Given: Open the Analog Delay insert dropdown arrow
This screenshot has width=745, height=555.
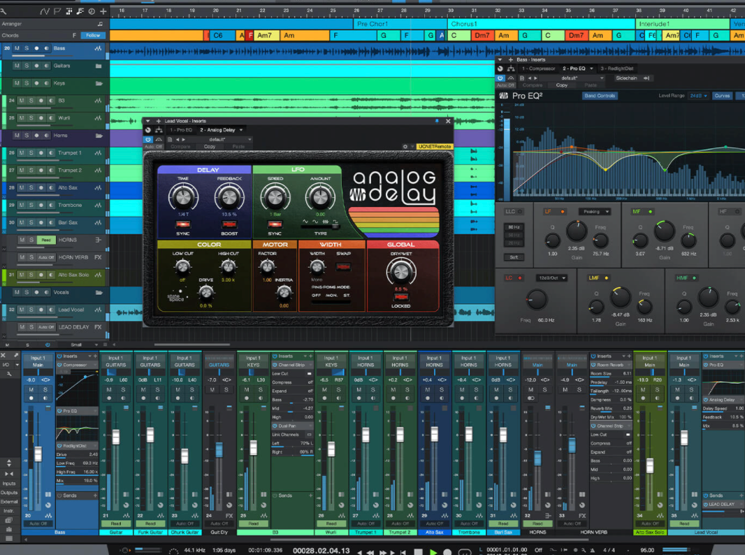Looking at the screenshot, I should click(x=241, y=130).
